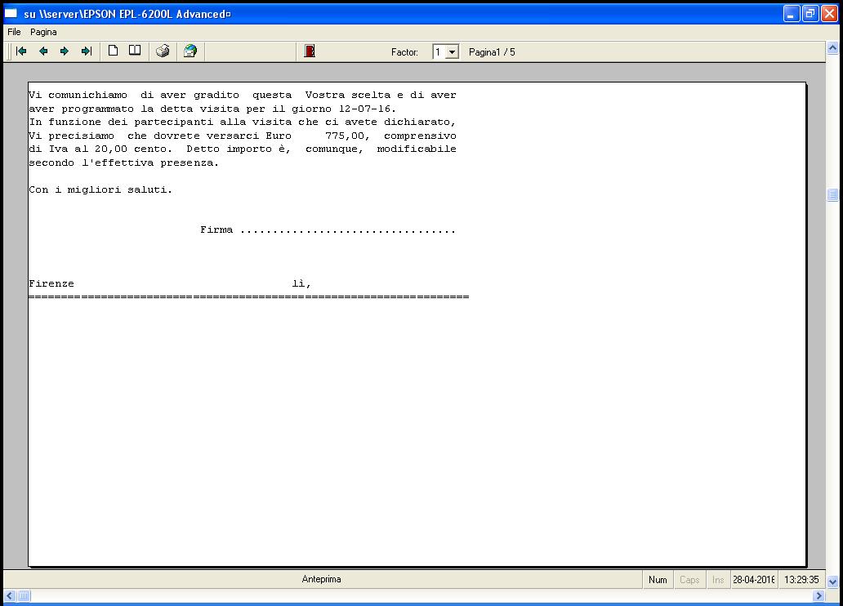Viewport: 843px width, 606px height.
Task: Click the send by email icon
Action: pyautogui.click(x=190, y=51)
